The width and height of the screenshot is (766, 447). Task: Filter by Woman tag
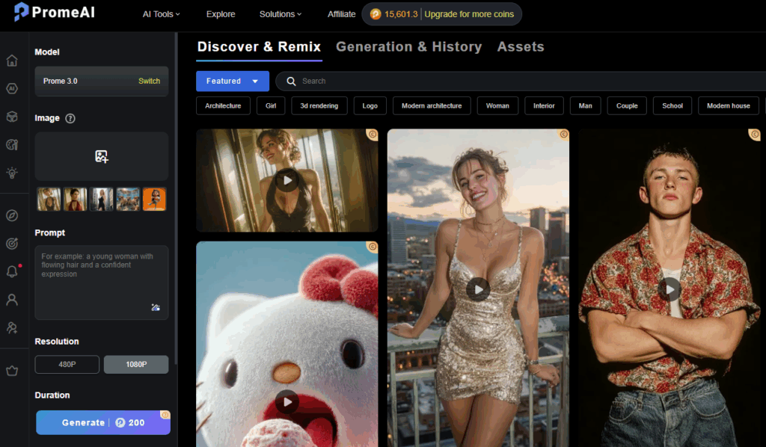coord(497,106)
